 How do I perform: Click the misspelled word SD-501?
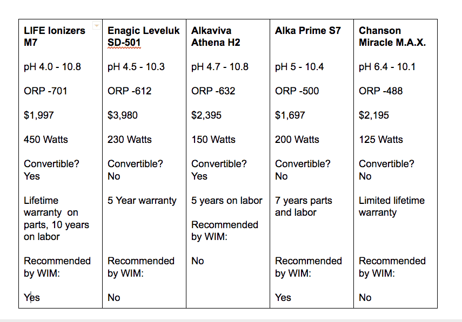click(x=124, y=43)
